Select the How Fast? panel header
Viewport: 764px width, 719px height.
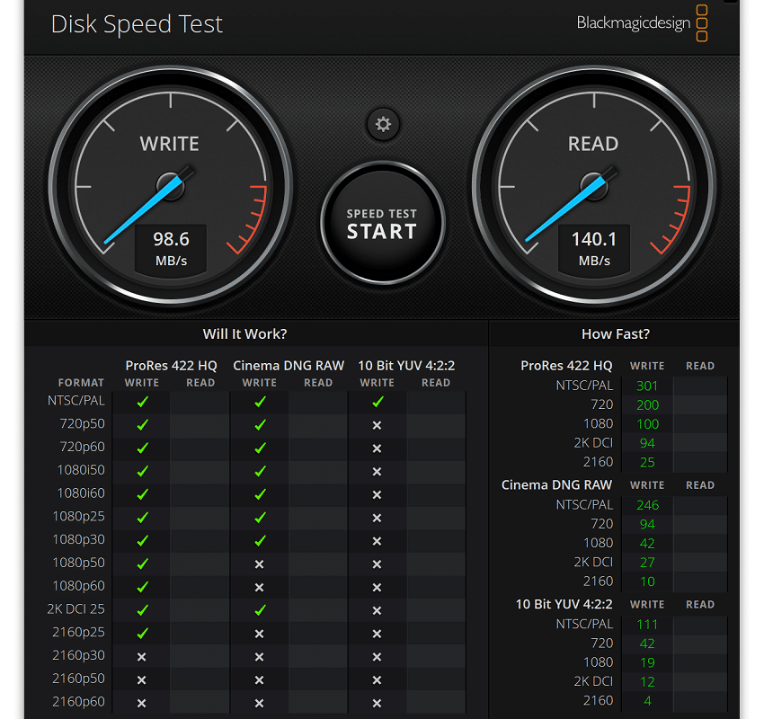pos(616,334)
